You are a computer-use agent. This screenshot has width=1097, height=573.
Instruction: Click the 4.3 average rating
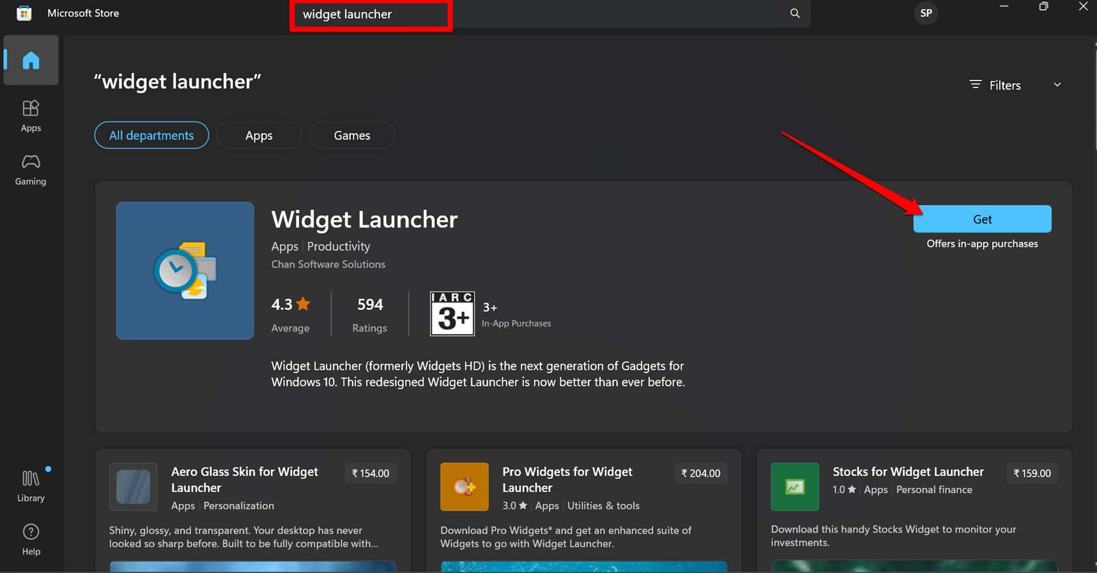(282, 304)
